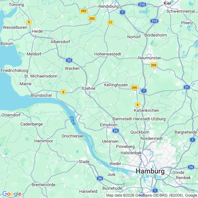
Task: Select the yellow 205 shield near Neumünster
Action: coord(154,65)
